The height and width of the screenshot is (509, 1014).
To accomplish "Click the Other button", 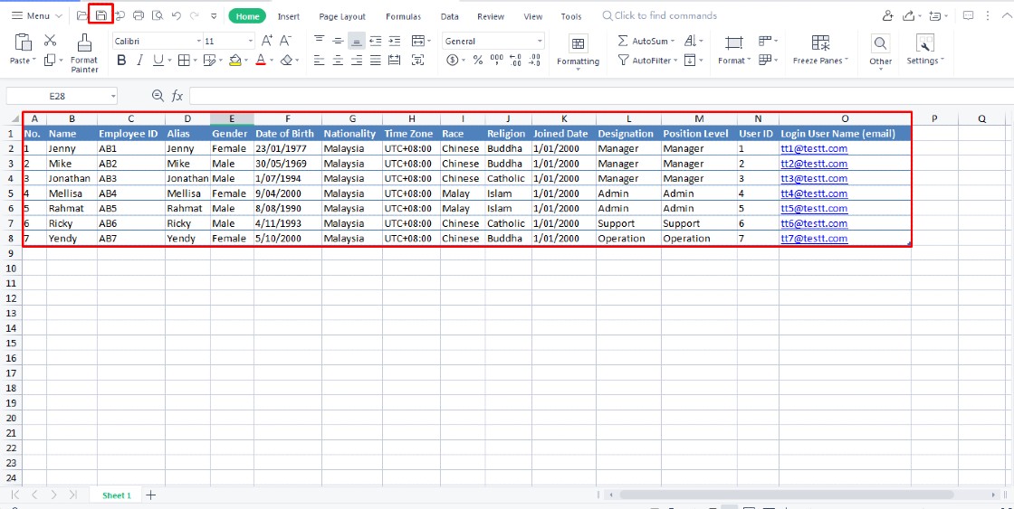I will [880, 51].
